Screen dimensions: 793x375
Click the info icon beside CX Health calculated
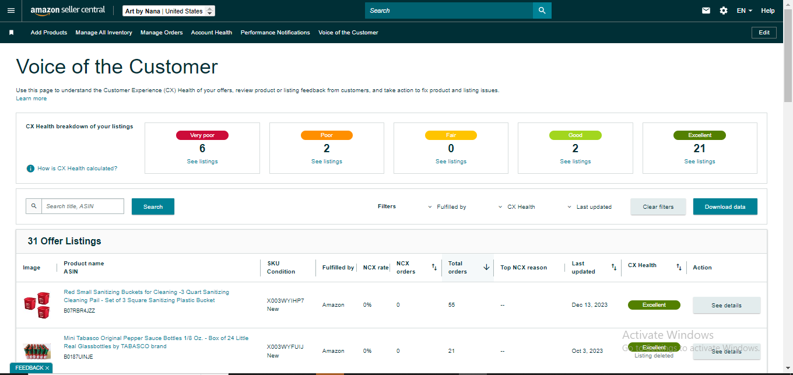[30, 169]
